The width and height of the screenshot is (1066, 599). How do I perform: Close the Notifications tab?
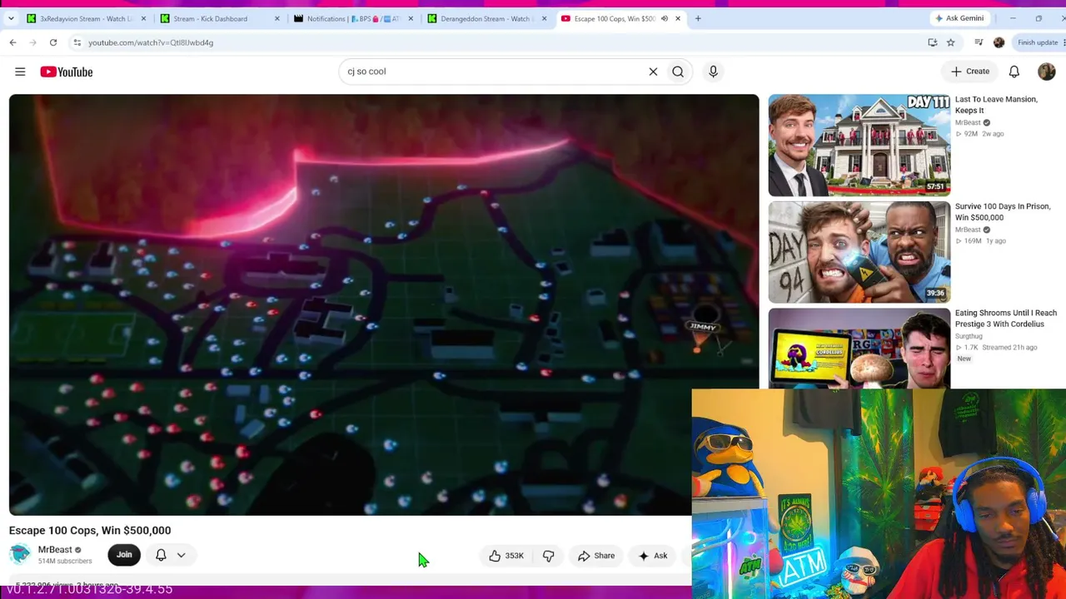tap(411, 18)
